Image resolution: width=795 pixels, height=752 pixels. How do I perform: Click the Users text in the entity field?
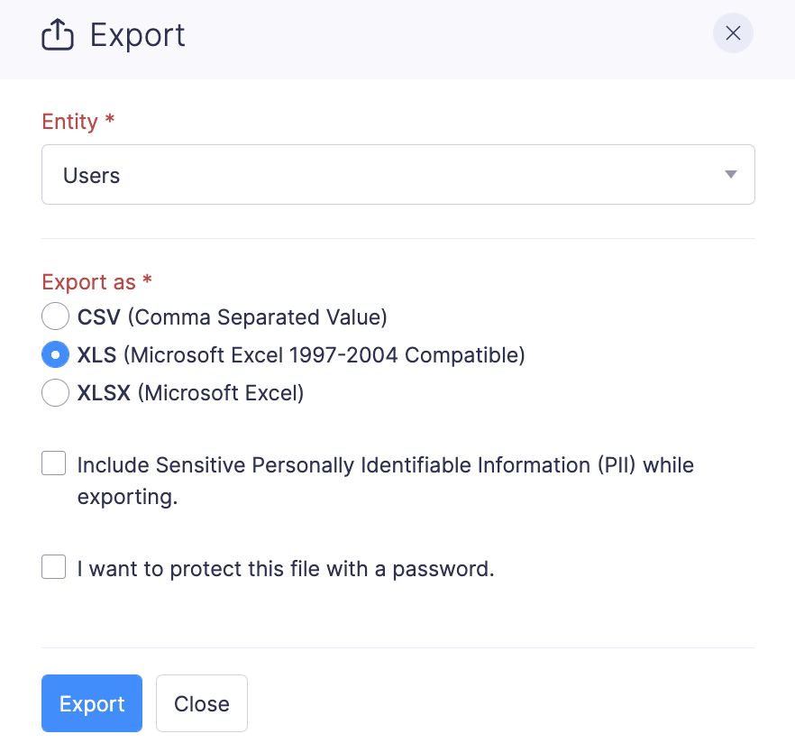click(91, 175)
